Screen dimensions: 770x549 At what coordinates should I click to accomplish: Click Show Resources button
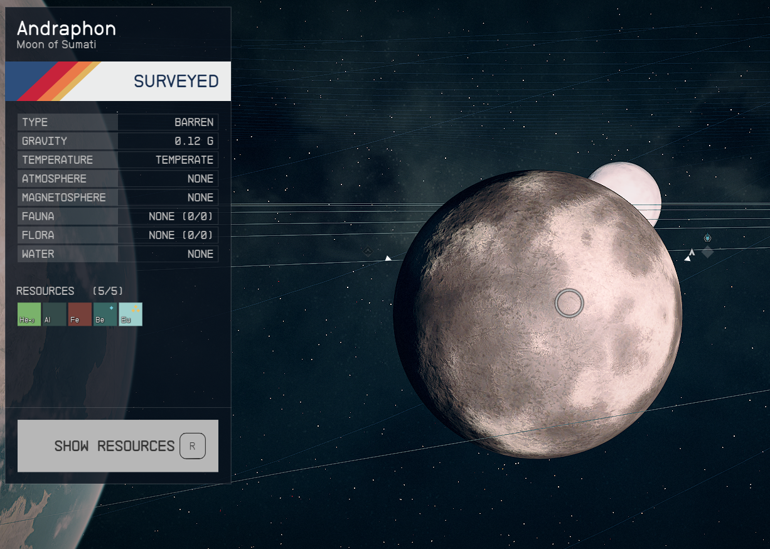point(118,446)
